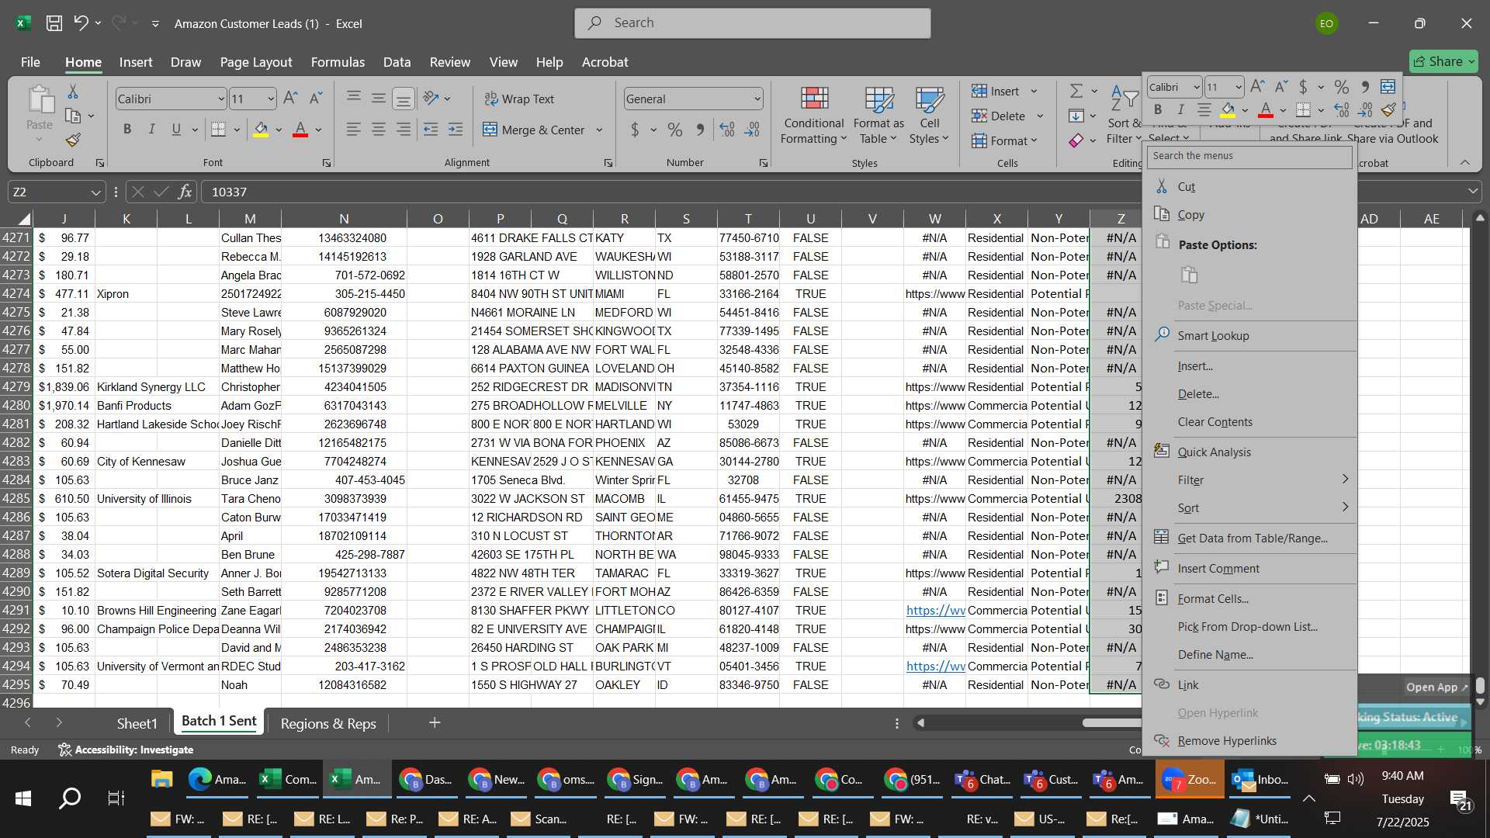Click mini toolbar Format Painter brush
Screen dimensions: 1490x838
coord(1389,110)
